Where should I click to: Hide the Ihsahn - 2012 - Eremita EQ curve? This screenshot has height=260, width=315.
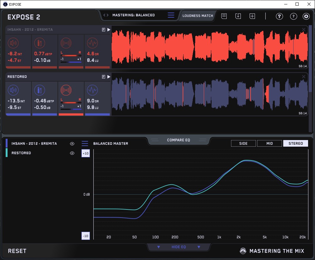72,144
